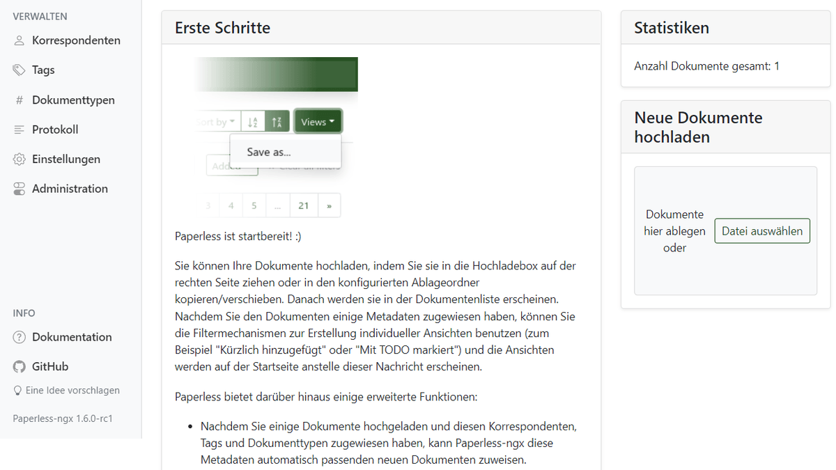836x470 pixels.
Task: Click the Datei auswählen button
Action: click(x=762, y=231)
